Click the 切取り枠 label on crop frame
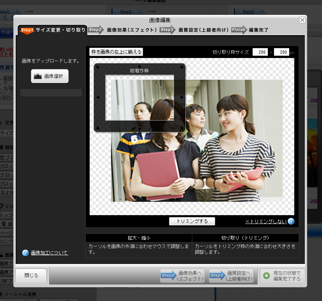This screenshot has width=322, height=301. (x=139, y=71)
